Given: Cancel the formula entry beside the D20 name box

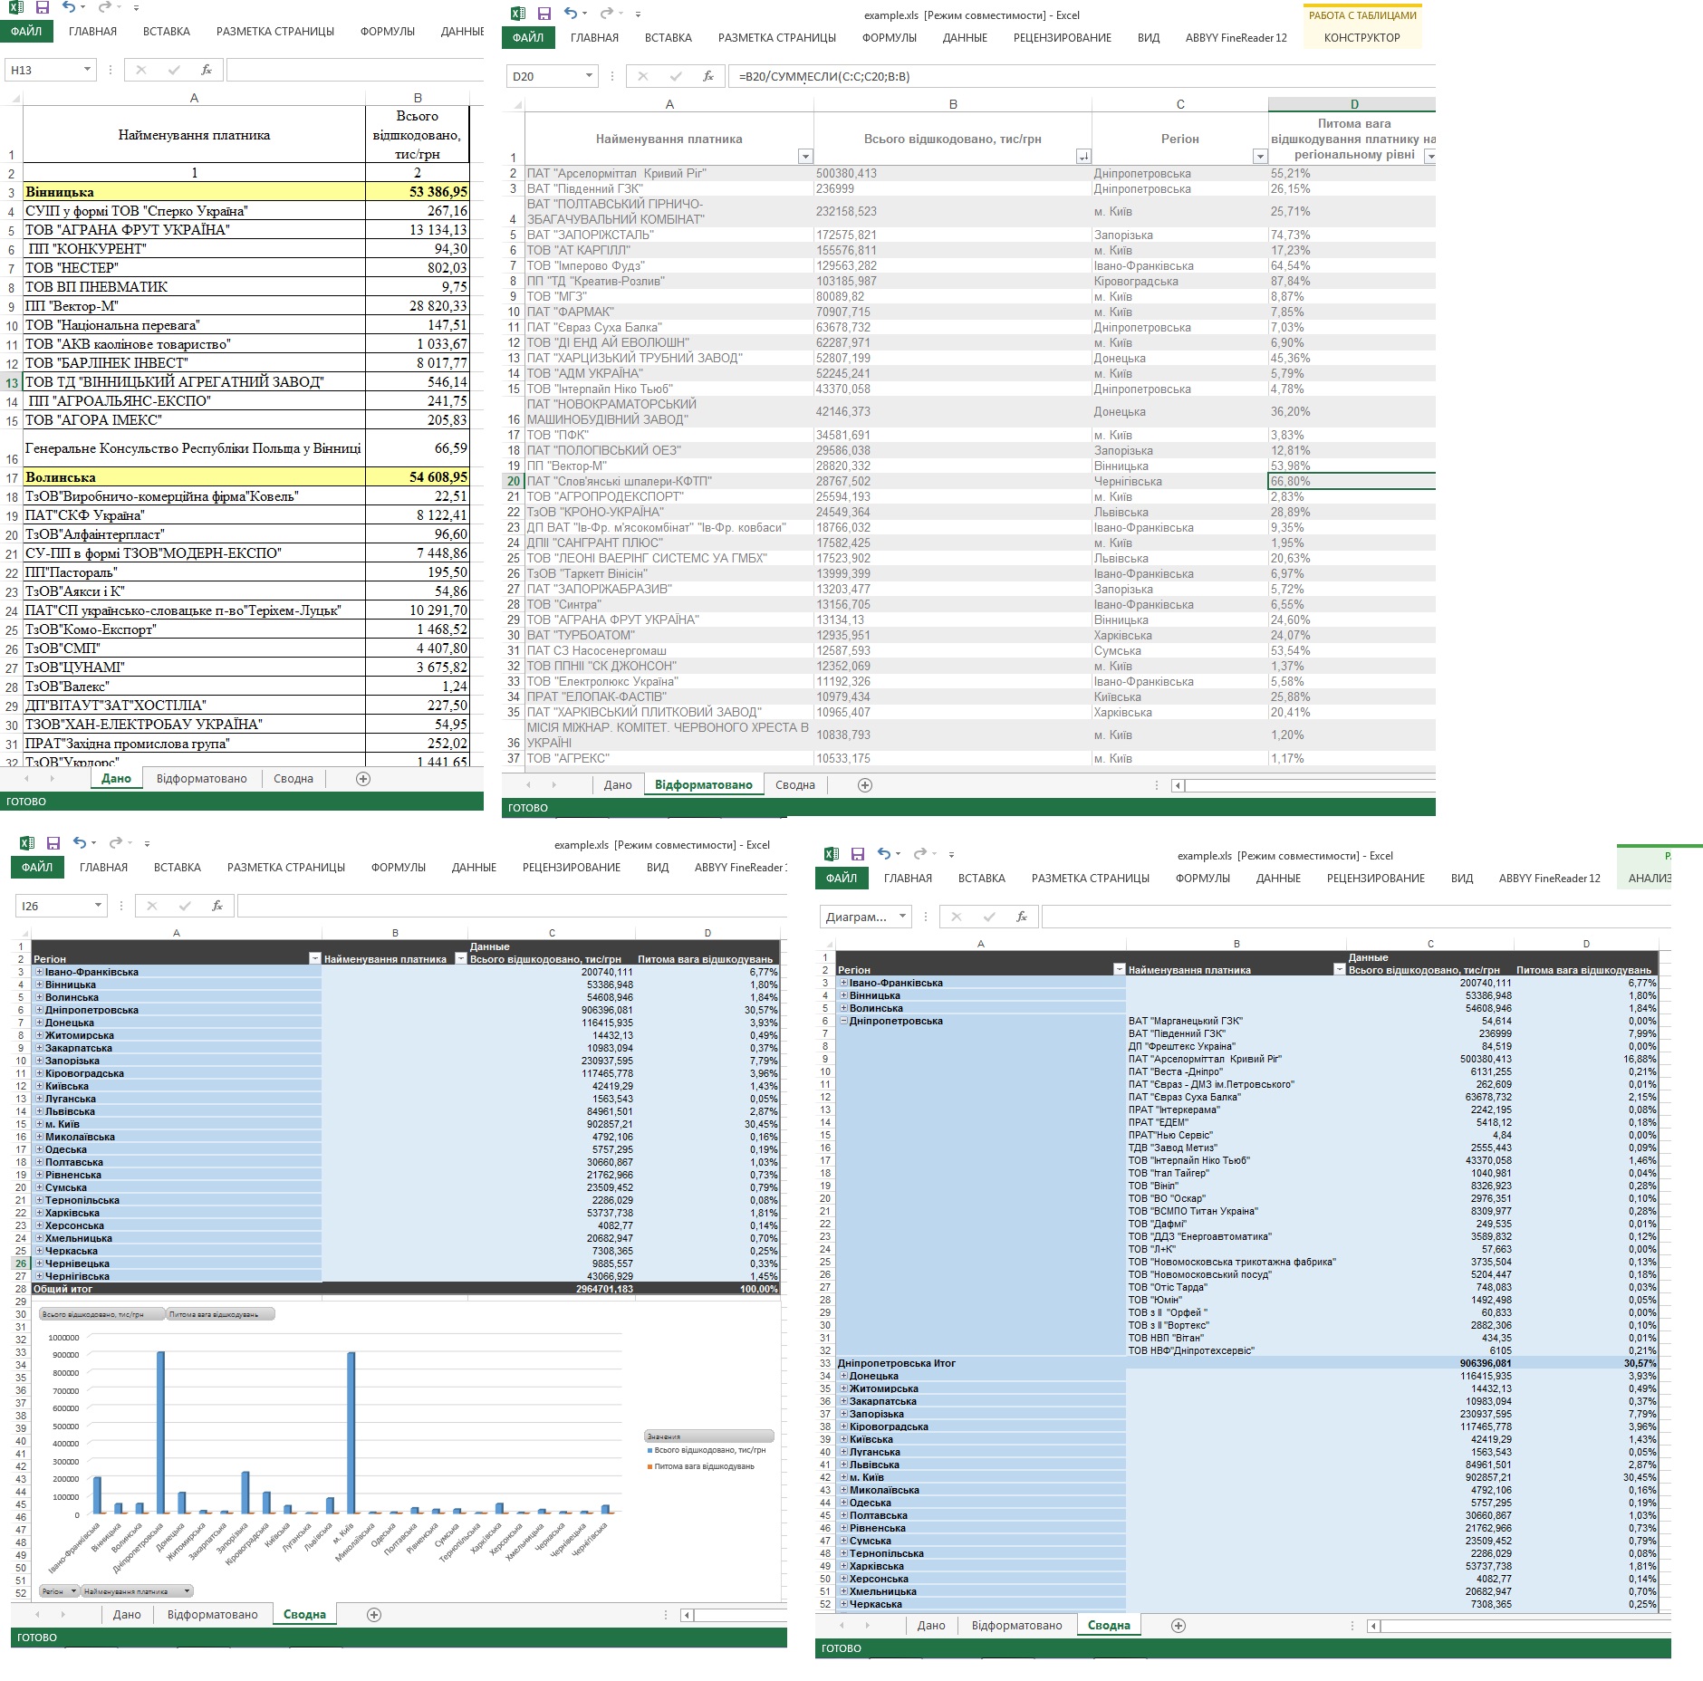Looking at the screenshot, I should tap(643, 76).
